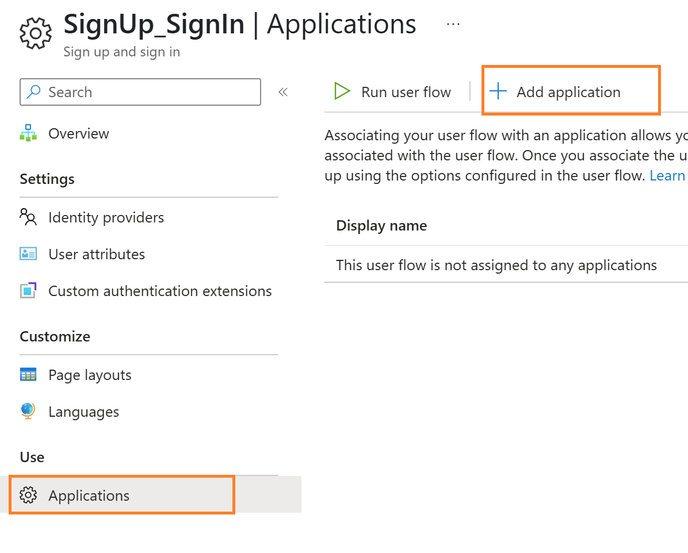Collapse the sidebar with double chevron
Screen dimensions: 688x553
[x=283, y=92]
